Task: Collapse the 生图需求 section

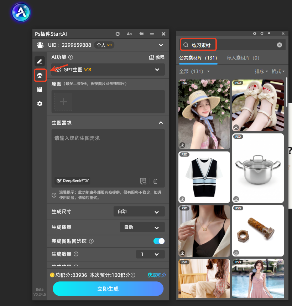Action: (161, 123)
